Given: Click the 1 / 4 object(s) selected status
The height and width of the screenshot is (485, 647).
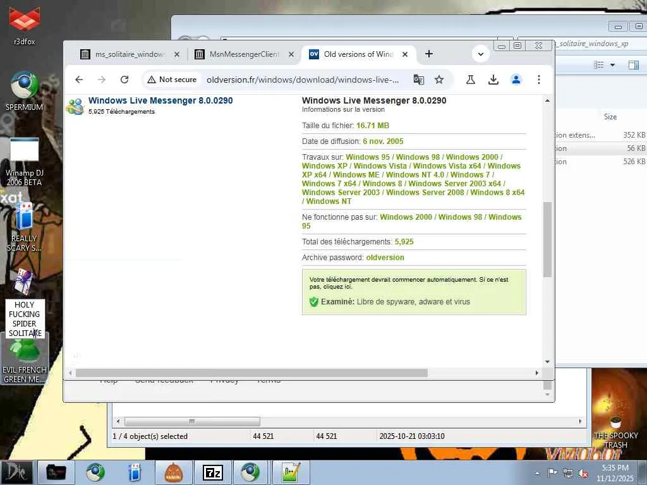Looking at the screenshot, I should point(150,436).
